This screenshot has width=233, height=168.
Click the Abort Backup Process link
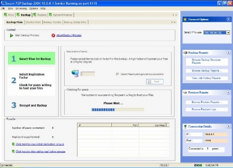(x=69, y=35)
